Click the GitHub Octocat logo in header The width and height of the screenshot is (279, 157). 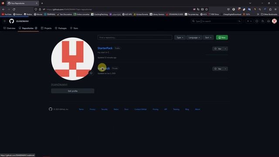(12, 21)
